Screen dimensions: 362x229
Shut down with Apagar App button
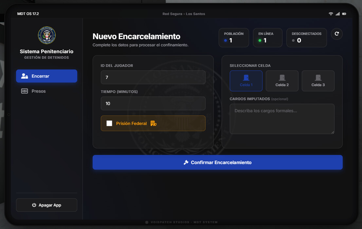(46, 205)
